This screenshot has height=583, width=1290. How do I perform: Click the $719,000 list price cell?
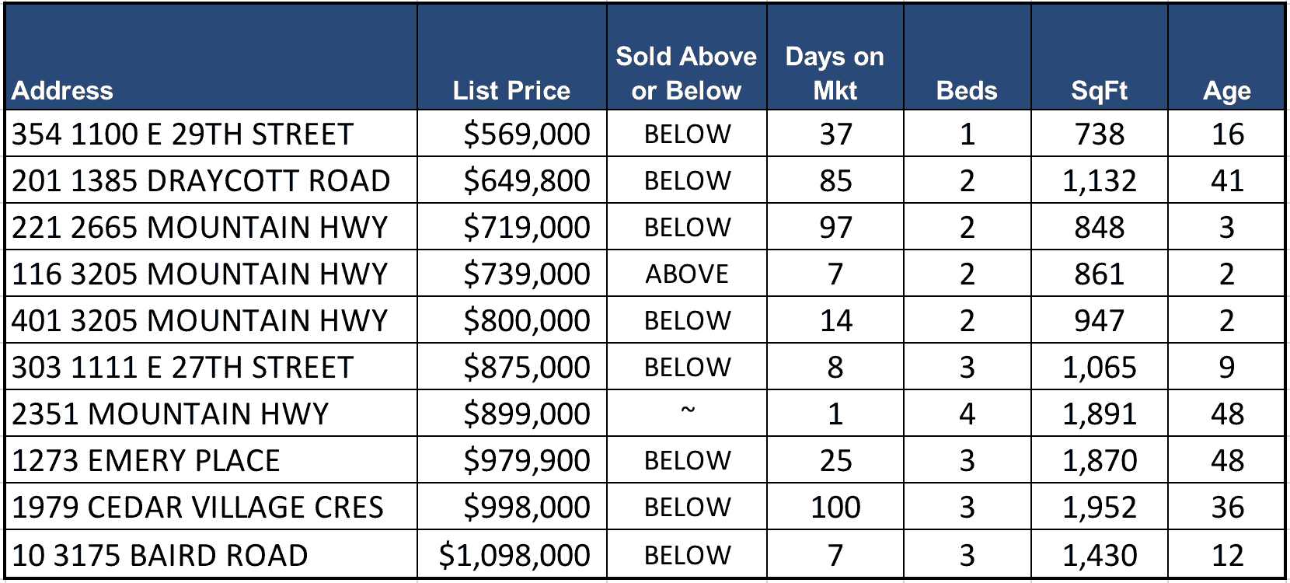(x=526, y=228)
